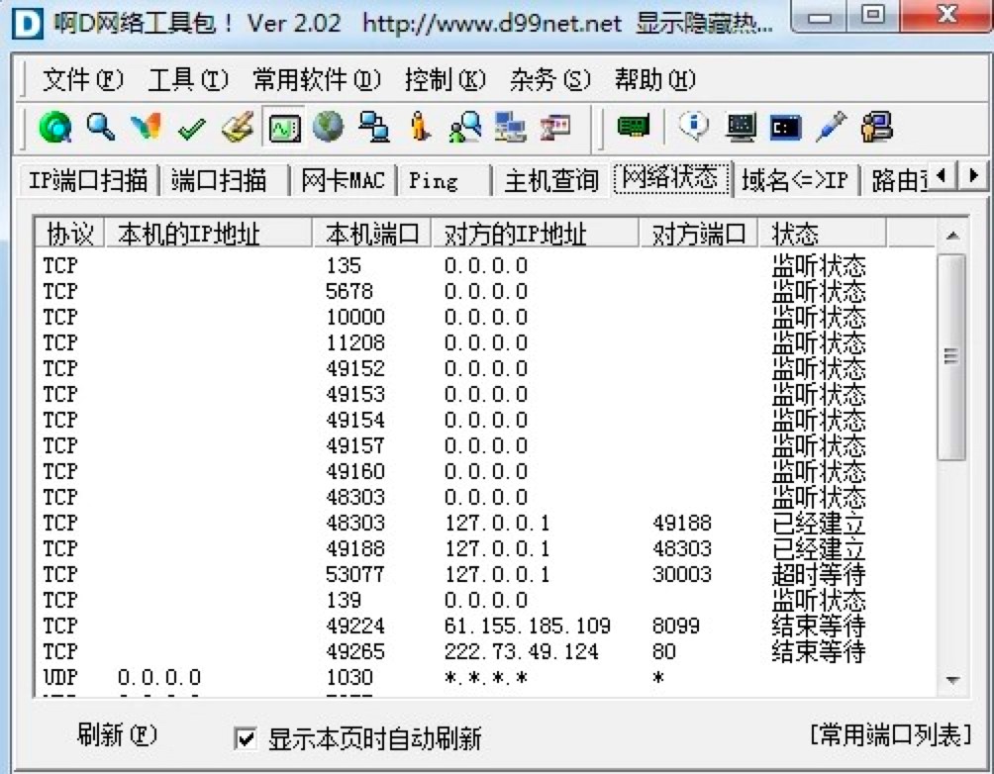Sort by the 本机的IP地址 column header
This screenshot has width=994, height=774.
(208, 234)
